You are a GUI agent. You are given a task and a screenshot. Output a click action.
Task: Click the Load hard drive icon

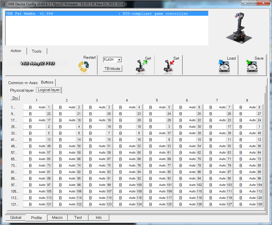pyautogui.click(x=224, y=66)
